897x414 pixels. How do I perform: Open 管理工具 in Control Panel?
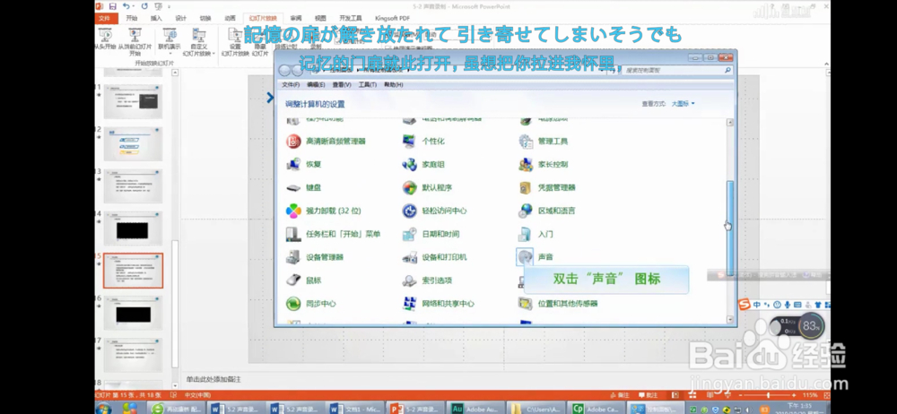click(543, 142)
